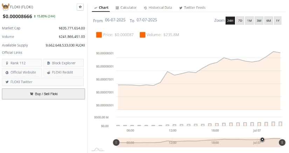Click the Rank 112 badge icon
Viewport: 289px width, 153px height.
(7, 63)
